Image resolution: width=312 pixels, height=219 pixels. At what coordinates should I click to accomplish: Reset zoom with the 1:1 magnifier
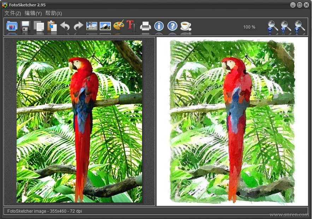click(x=286, y=26)
